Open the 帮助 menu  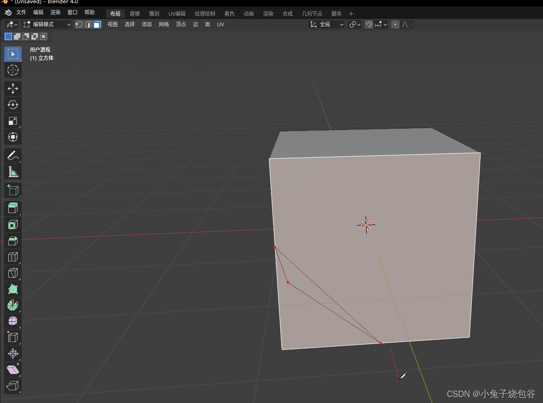pyautogui.click(x=90, y=12)
